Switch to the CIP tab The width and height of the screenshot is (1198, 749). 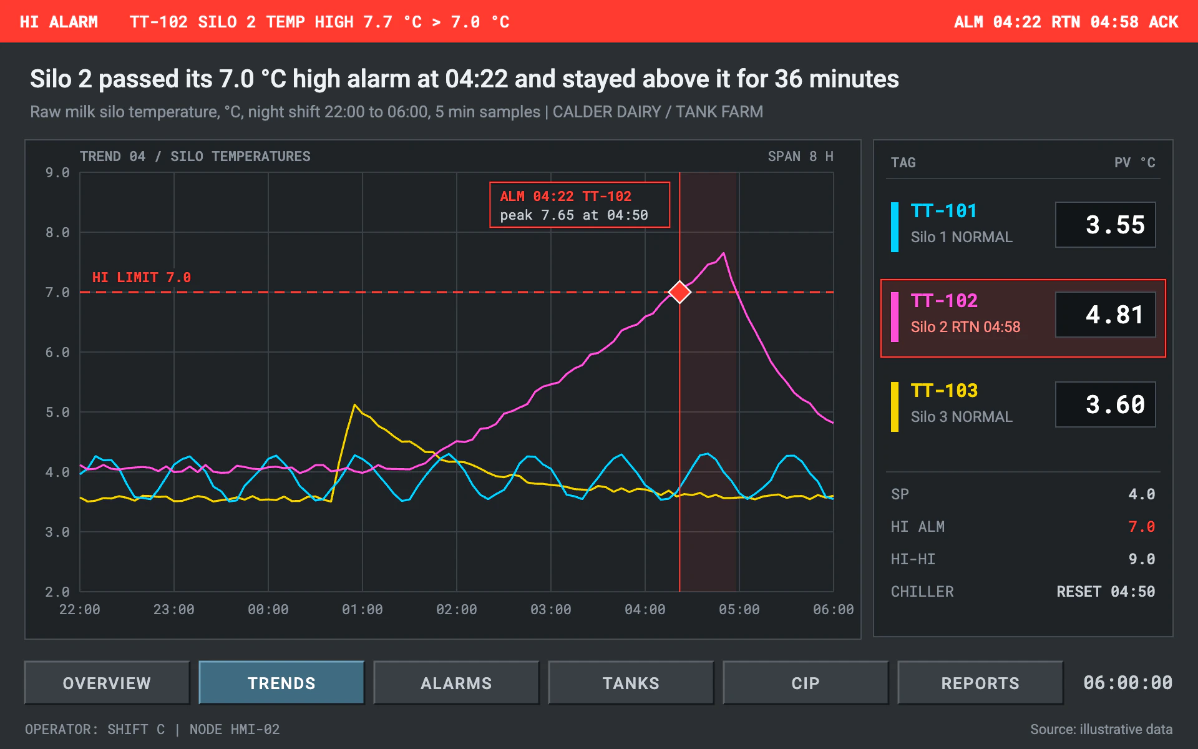[806, 683]
